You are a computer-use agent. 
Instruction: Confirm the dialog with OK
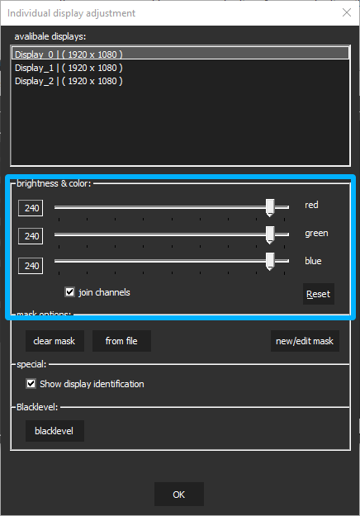click(179, 495)
